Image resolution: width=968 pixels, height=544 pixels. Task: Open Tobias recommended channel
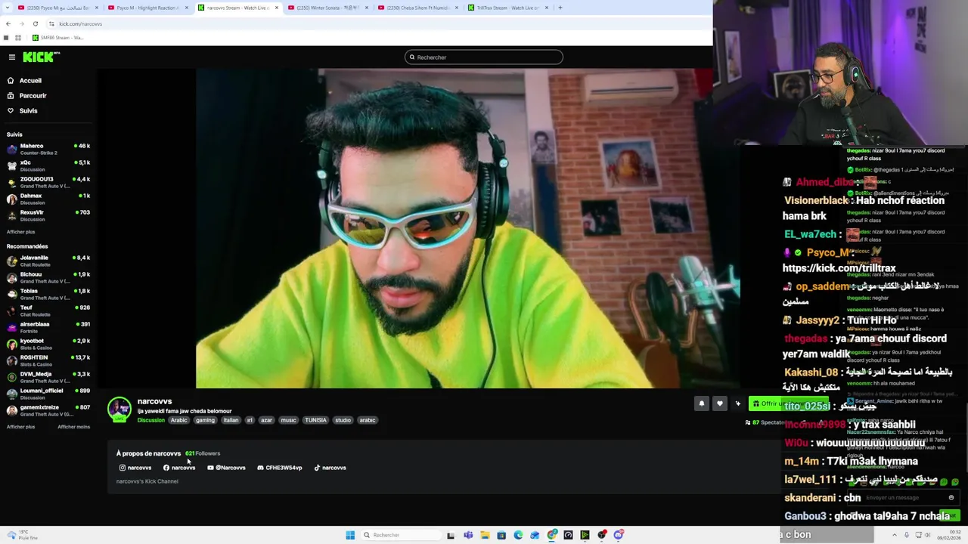48,294
